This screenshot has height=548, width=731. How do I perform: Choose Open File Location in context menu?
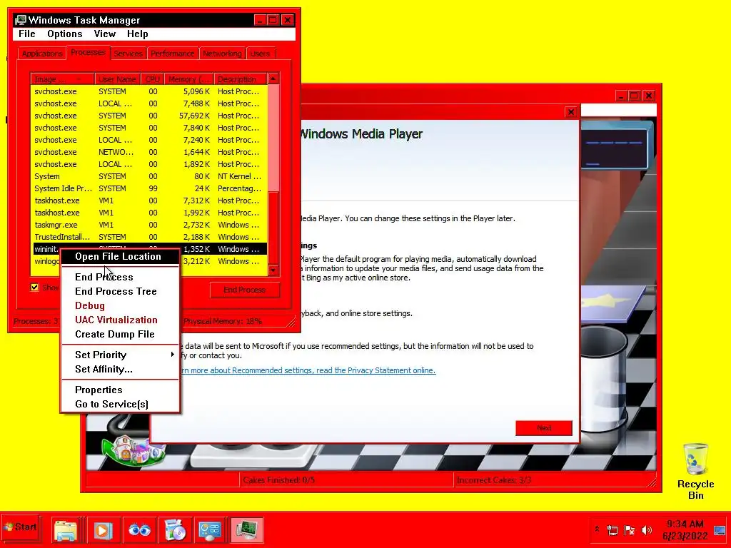point(120,256)
